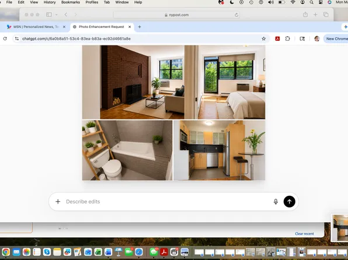Image resolution: width=348 pixels, height=260 pixels.
Task: Open the History menu
Action: [x=50, y=2]
